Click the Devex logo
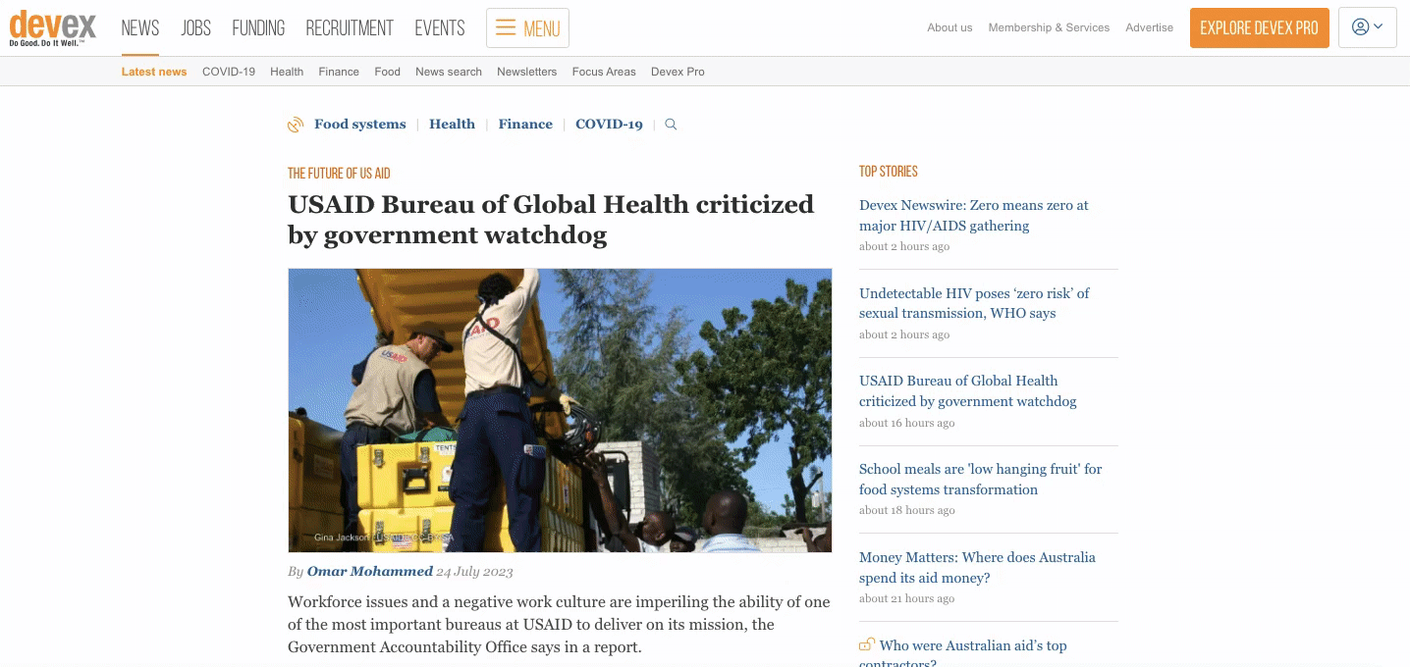Viewport: 1410px width, 667px height. [53, 27]
